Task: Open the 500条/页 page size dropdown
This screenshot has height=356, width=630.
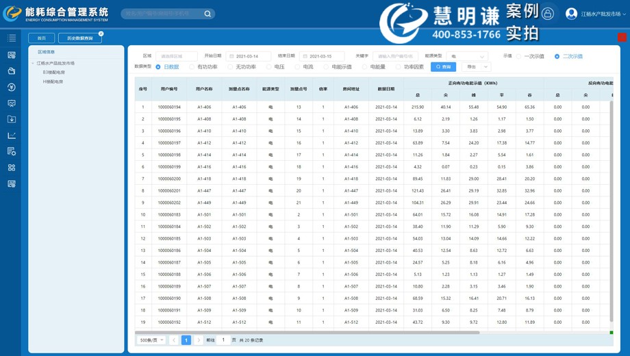Action: click(x=151, y=340)
